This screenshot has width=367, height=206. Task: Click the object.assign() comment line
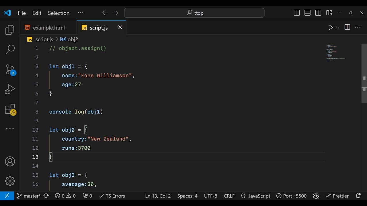tap(78, 48)
